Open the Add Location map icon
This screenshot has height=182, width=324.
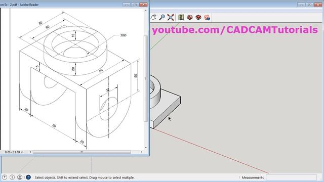pos(181,17)
